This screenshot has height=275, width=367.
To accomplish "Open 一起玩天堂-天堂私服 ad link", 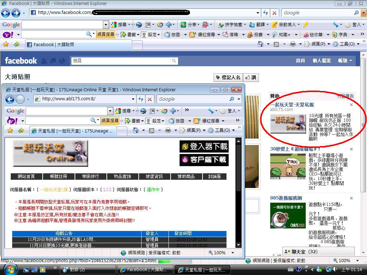I will coord(292,105).
